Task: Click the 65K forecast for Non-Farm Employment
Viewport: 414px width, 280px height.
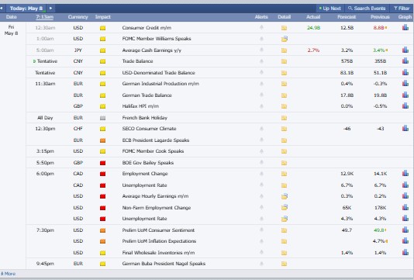Action: click(347, 208)
